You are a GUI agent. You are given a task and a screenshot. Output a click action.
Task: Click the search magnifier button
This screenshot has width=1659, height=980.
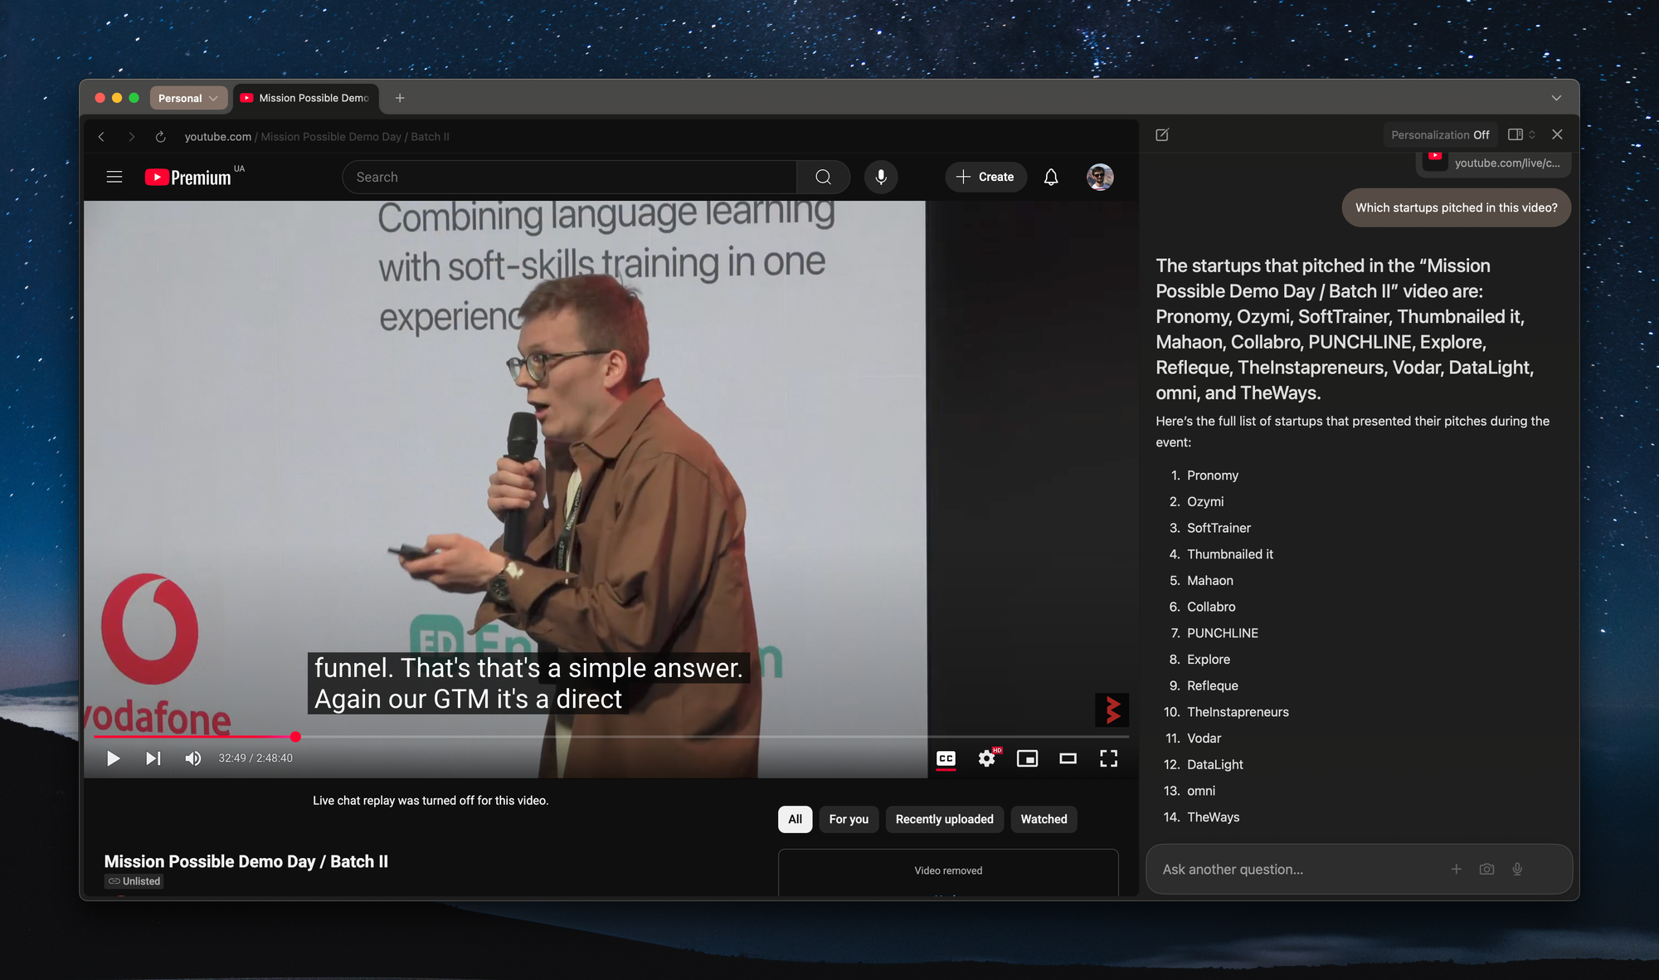pos(823,177)
